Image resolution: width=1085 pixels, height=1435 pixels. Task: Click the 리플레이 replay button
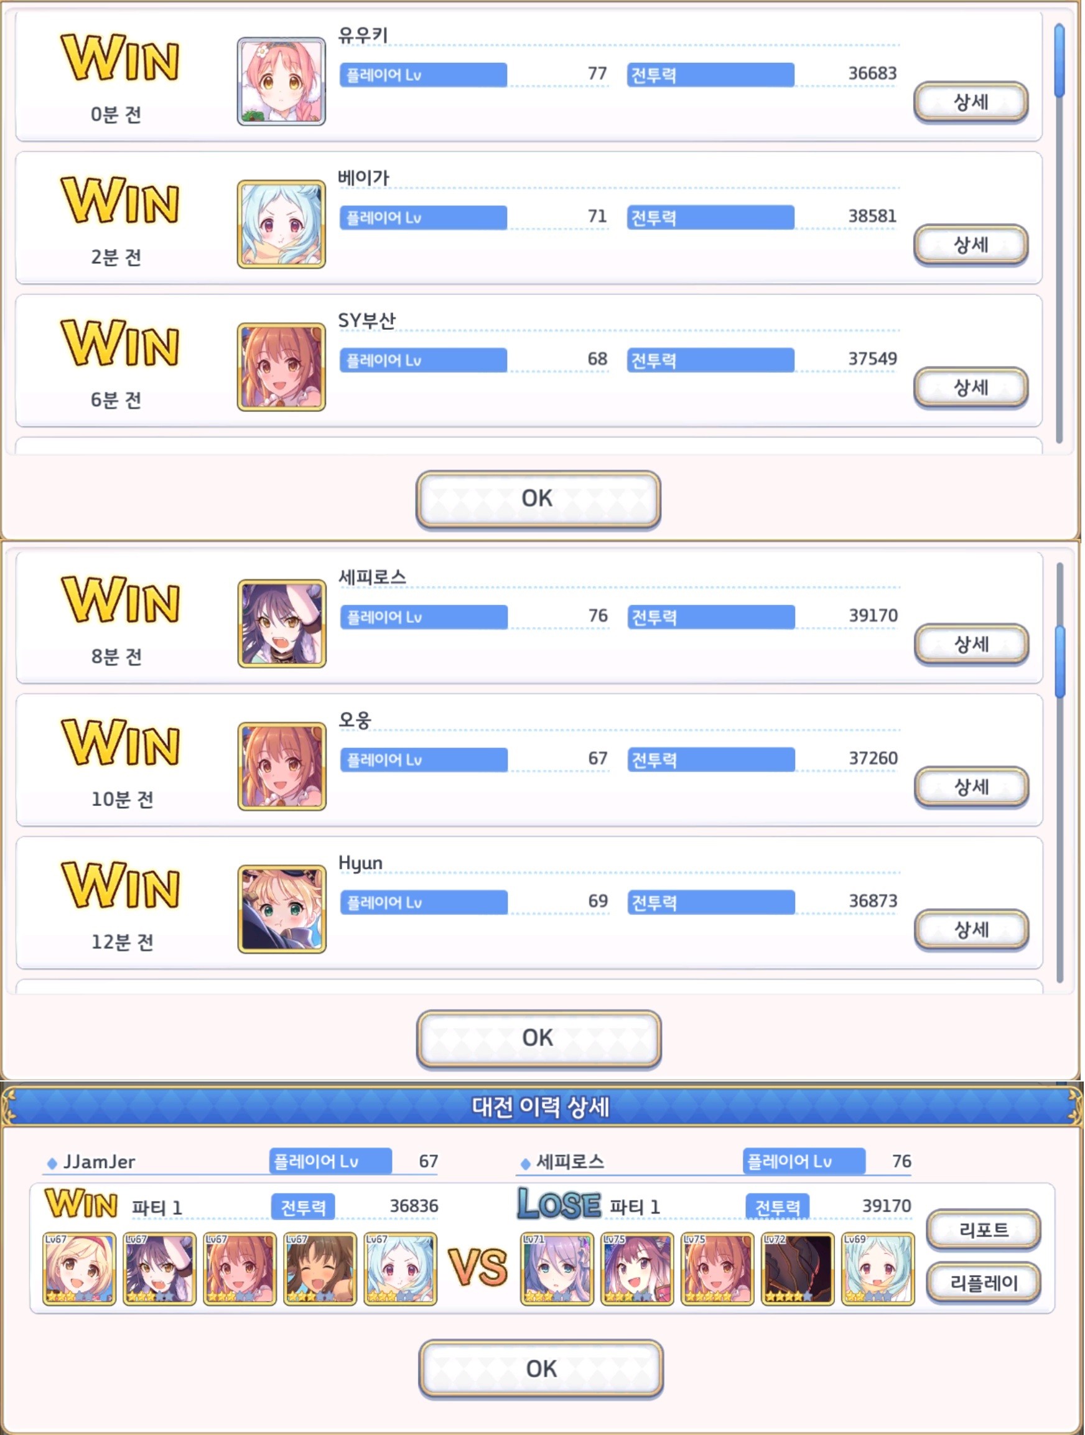pyautogui.click(x=983, y=1283)
